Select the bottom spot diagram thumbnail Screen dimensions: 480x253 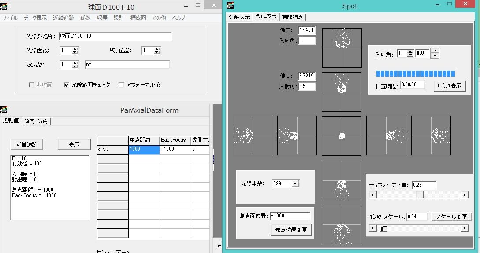coord(342,224)
